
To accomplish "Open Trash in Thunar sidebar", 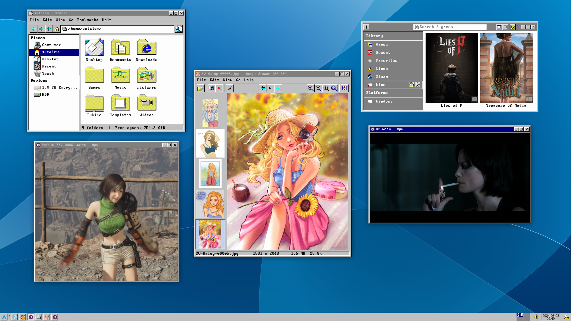I will 54,73.
